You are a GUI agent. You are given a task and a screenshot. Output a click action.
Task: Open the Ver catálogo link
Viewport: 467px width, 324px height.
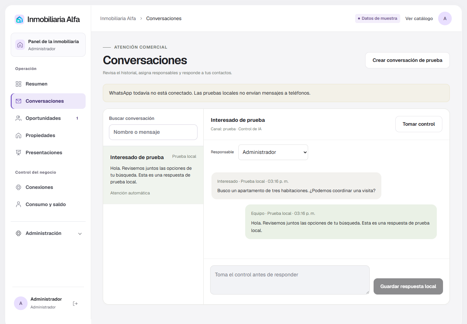point(419,18)
